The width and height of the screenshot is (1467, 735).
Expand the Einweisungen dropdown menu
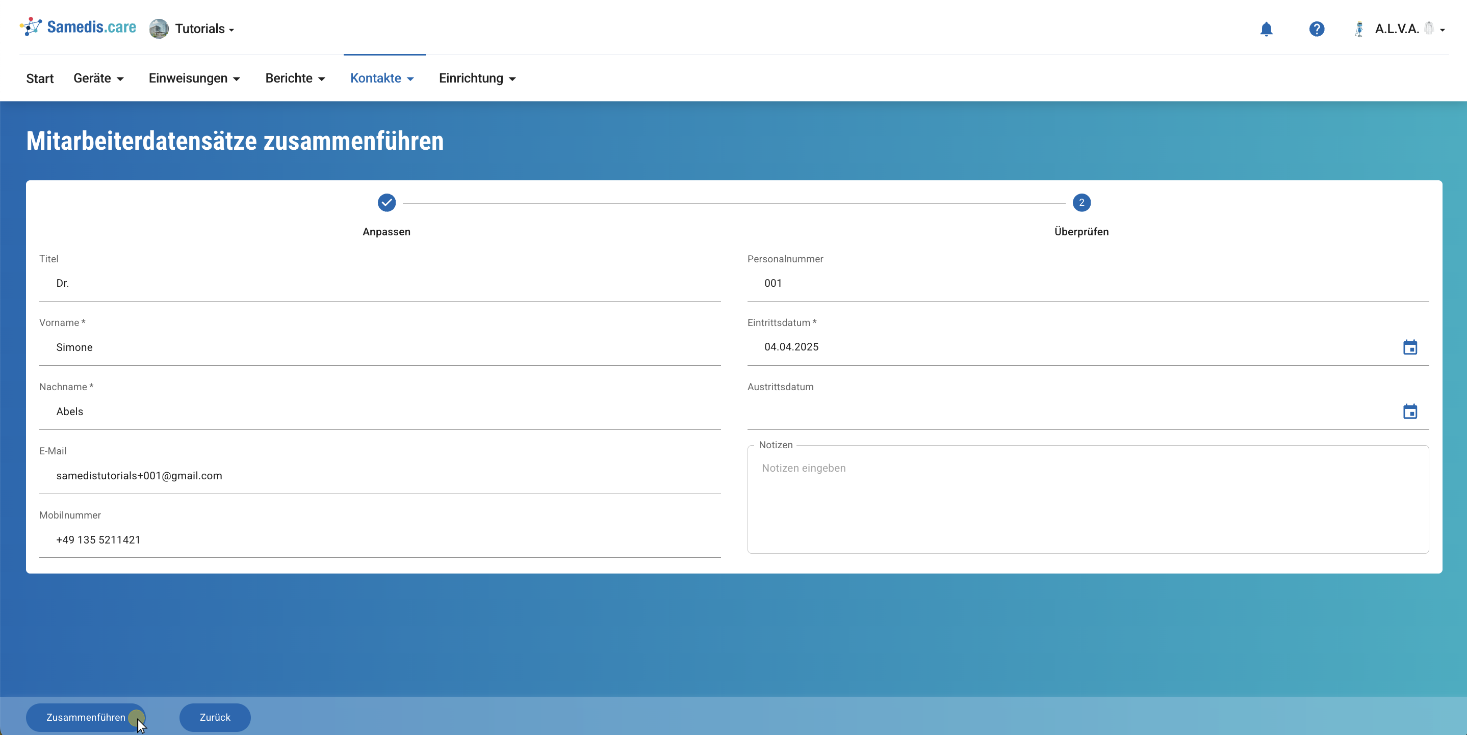[194, 78]
